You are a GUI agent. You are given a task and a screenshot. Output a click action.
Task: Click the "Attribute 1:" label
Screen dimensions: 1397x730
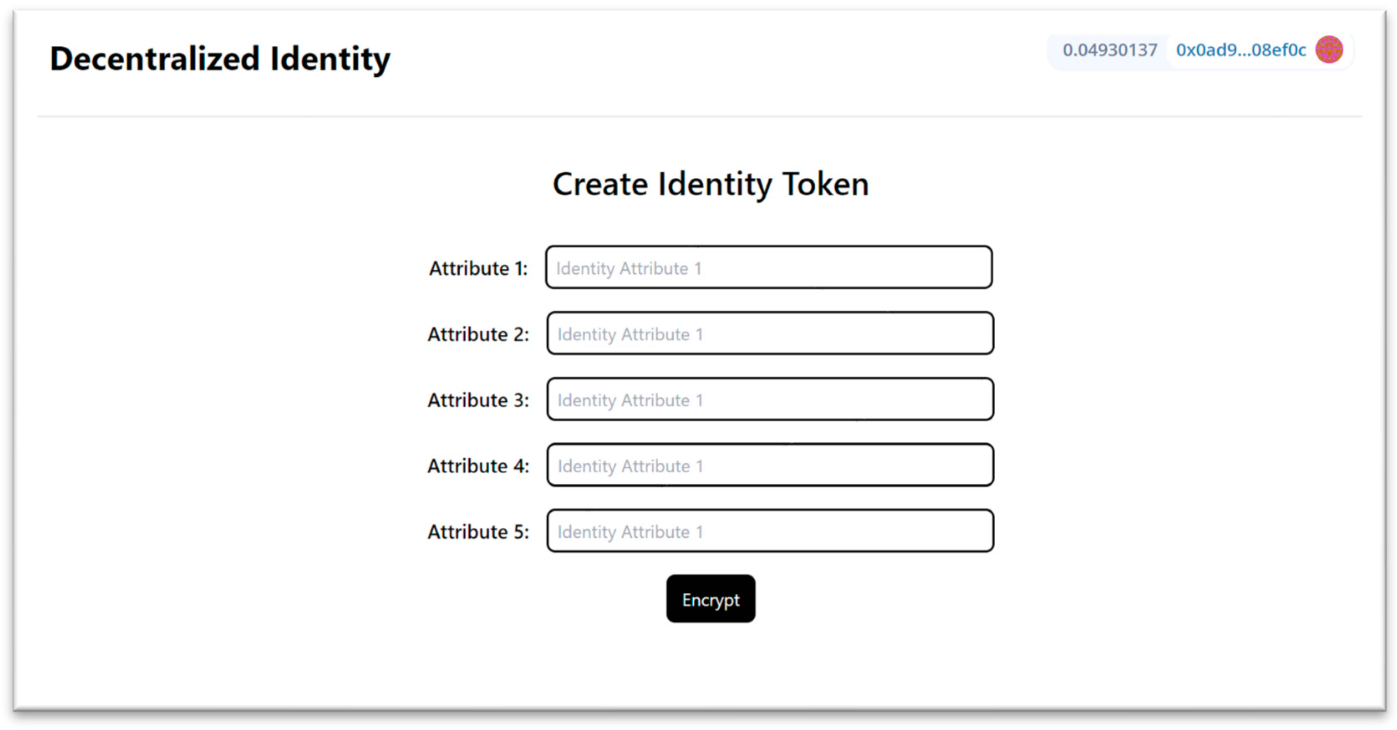pos(478,268)
